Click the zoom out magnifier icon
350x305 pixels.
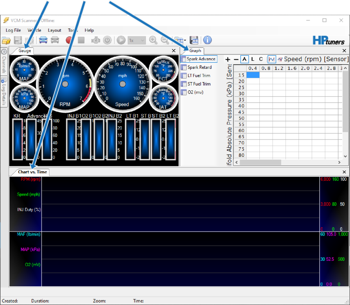165,40
